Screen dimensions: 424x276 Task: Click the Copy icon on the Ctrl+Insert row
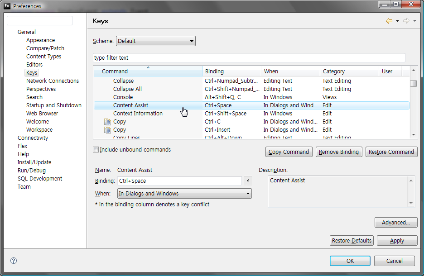tap(107, 130)
